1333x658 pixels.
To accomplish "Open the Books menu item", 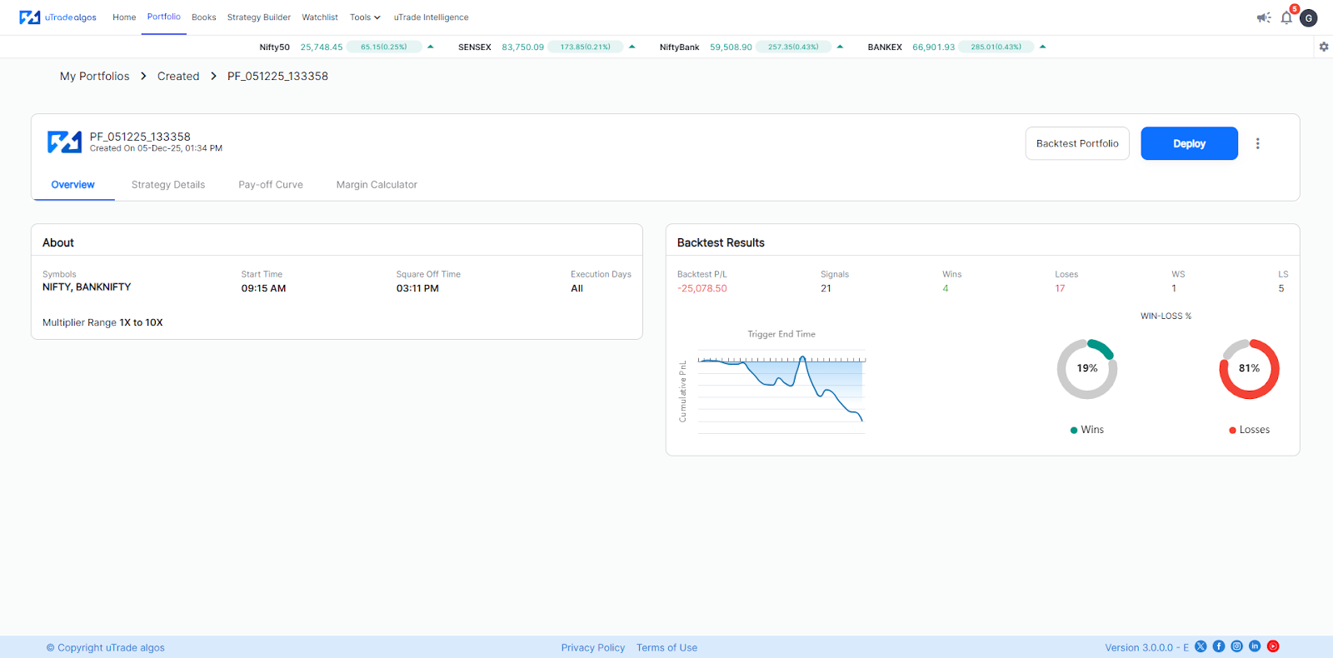I will pos(204,17).
